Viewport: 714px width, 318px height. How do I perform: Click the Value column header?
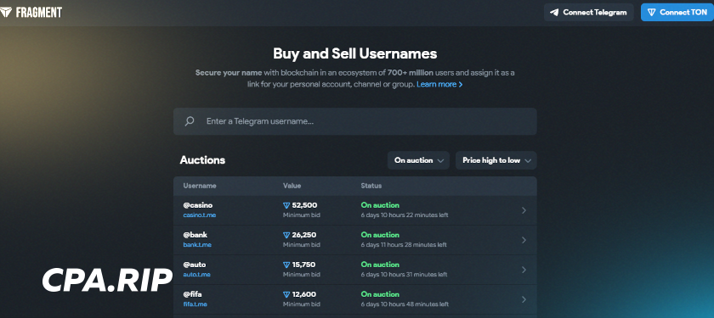coord(292,186)
